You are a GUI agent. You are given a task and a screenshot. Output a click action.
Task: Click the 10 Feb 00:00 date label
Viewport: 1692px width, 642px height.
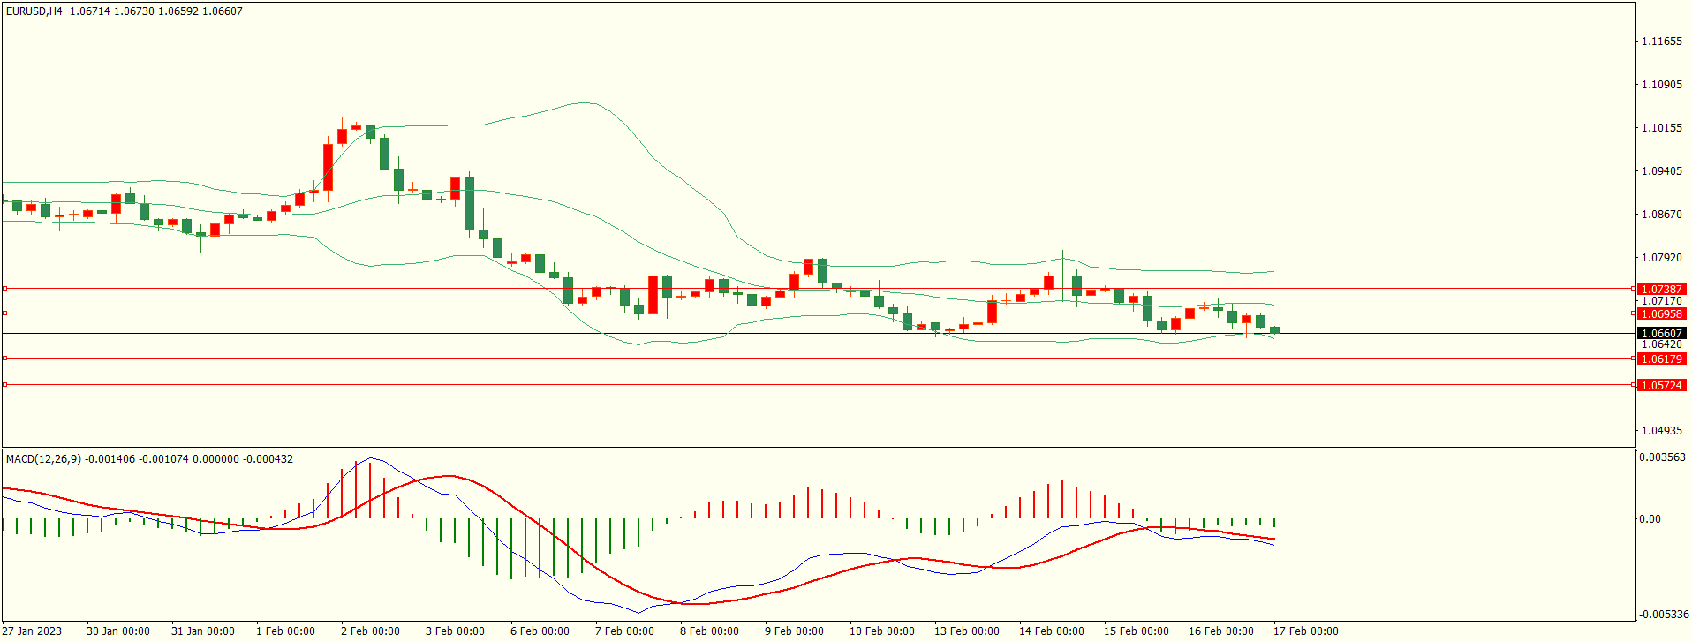coord(881,631)
